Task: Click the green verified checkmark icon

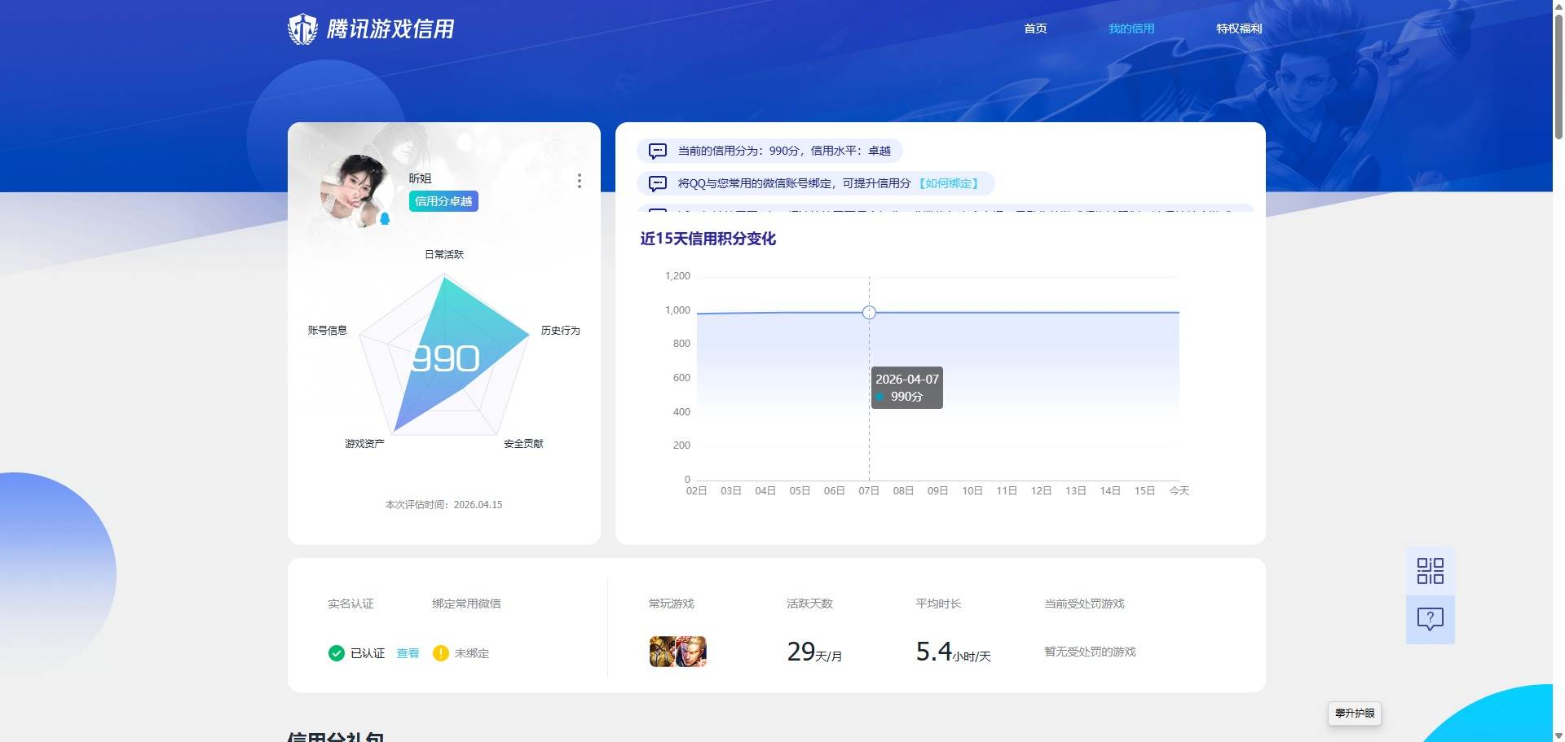Action: (336, 653)
